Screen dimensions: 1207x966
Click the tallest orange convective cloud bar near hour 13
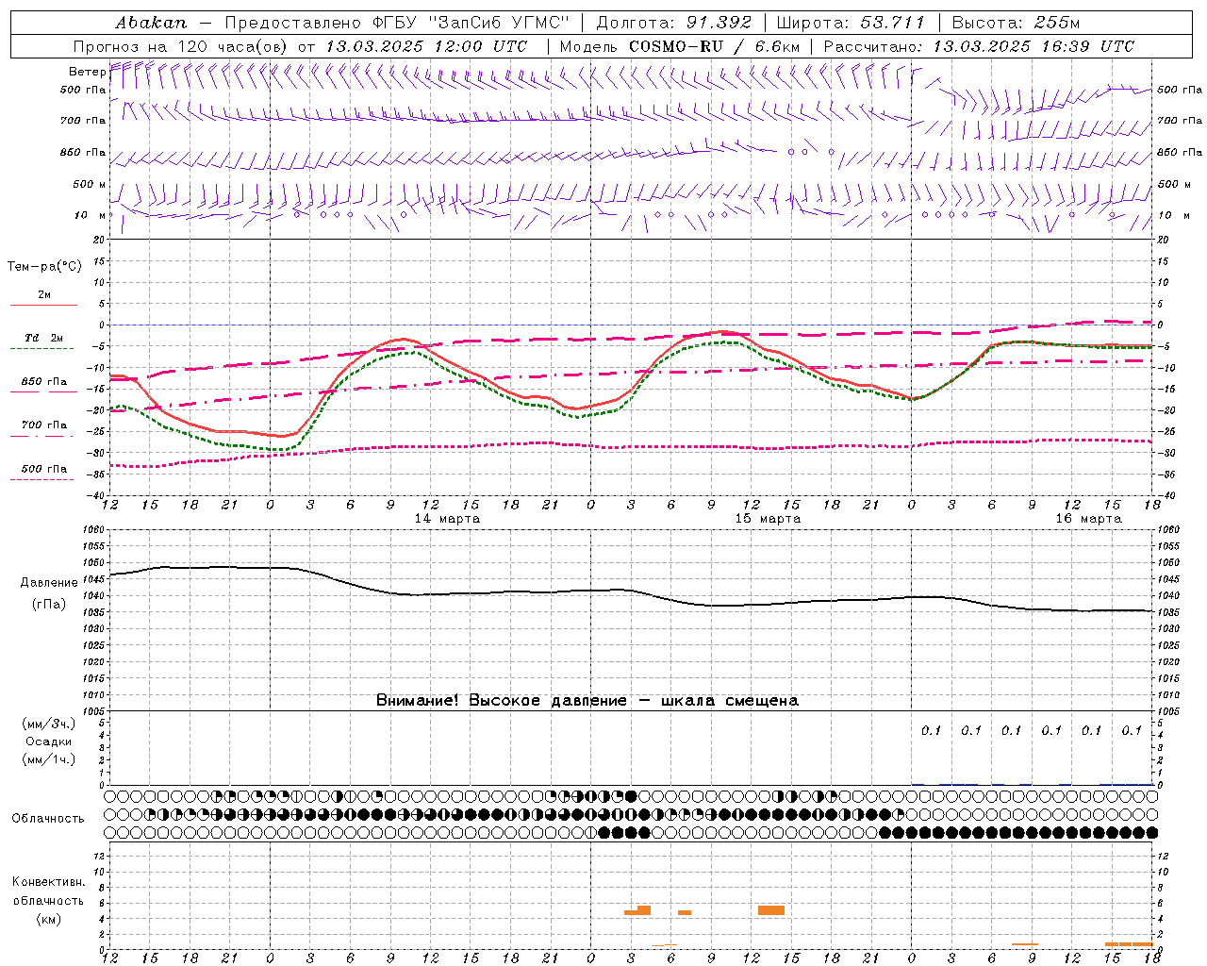tap(771, 910)
